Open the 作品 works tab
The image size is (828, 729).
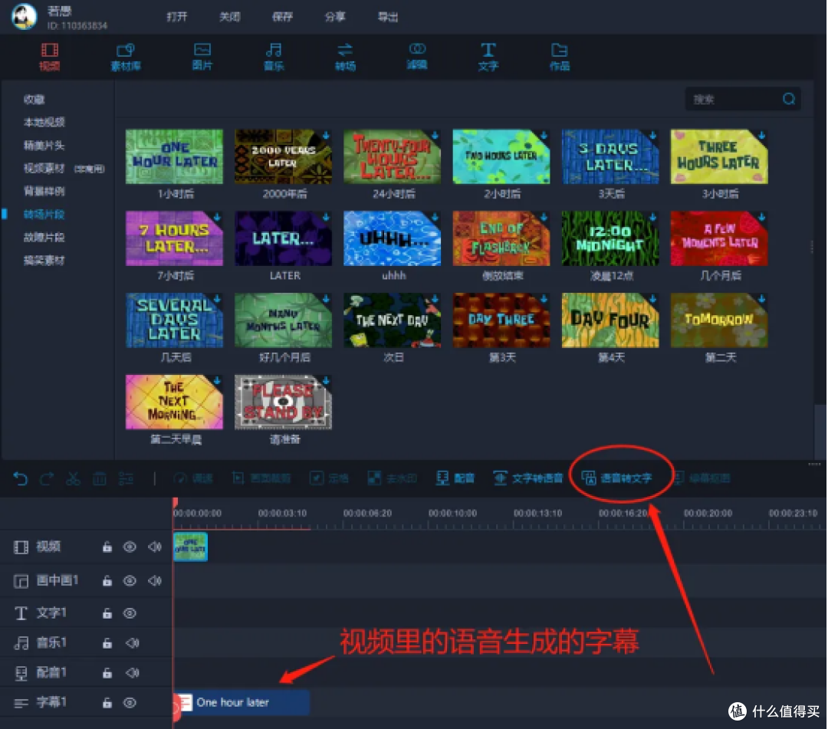pyautogui.click(x=559, y=57)
